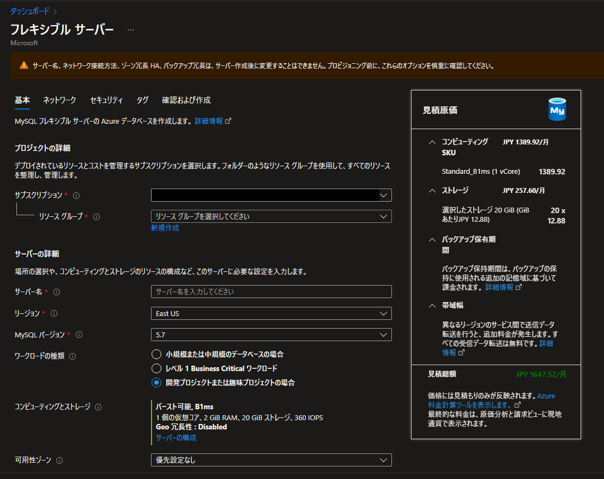The image size is (604, 479).
Task: Click the external link icon in the 帯域幅 section
Action: tap(461, 353)
